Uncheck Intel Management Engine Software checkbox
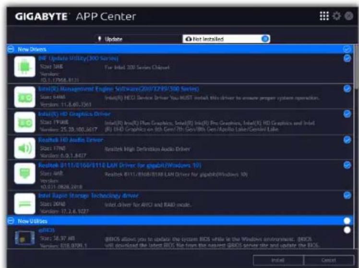The width and height of the screenshot is (359, 268). (x=347, y=89)
